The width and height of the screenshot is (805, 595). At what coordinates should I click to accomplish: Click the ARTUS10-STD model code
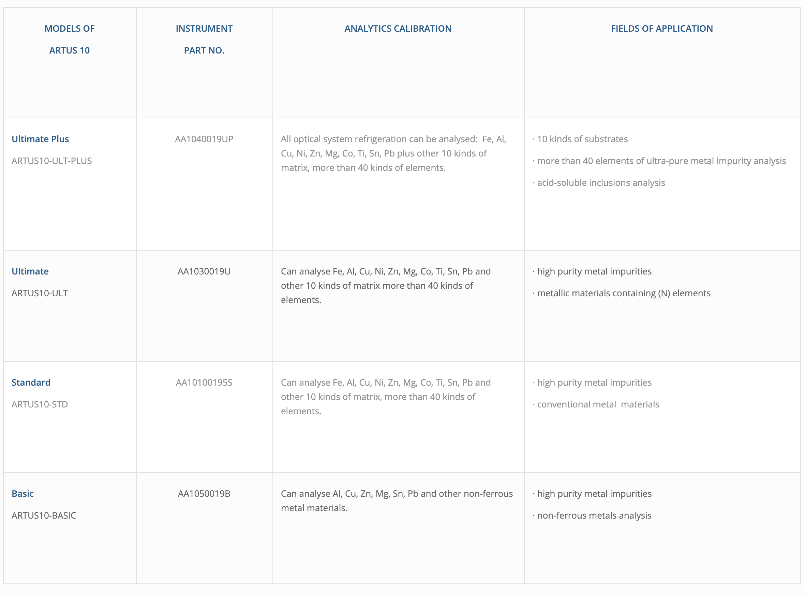click(40, 404)
